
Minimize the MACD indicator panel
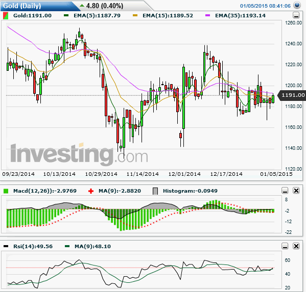click(x=285, y=191)
